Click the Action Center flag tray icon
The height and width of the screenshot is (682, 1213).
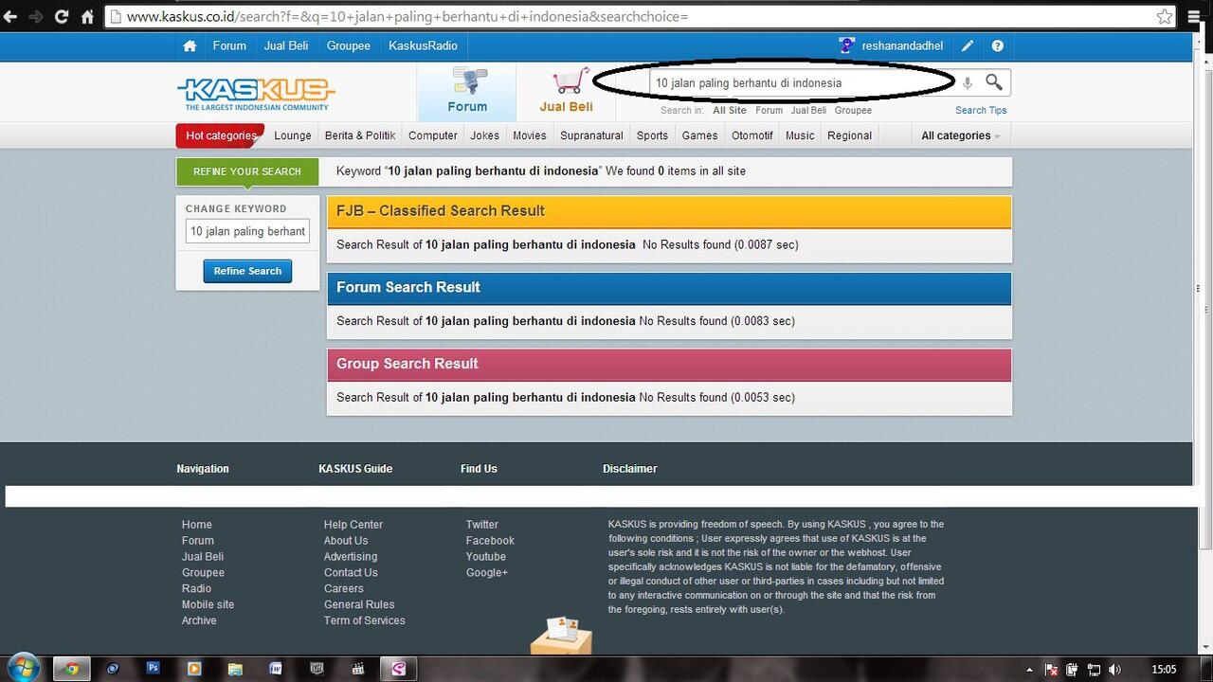(x=1050, y=669)
